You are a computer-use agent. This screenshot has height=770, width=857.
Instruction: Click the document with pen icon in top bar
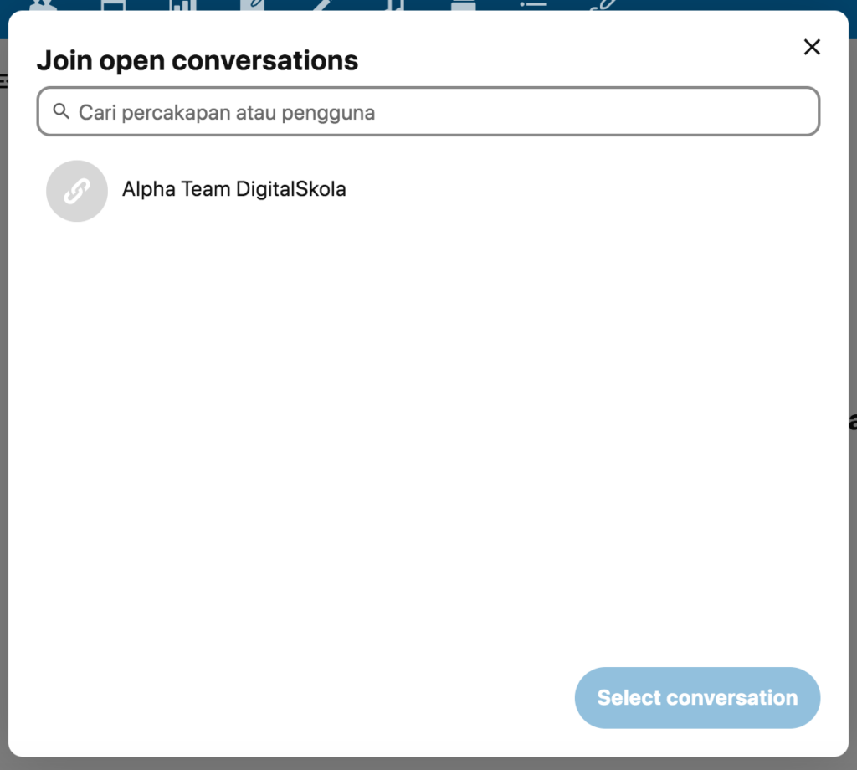pyautogui.click(x=251, y=5)
